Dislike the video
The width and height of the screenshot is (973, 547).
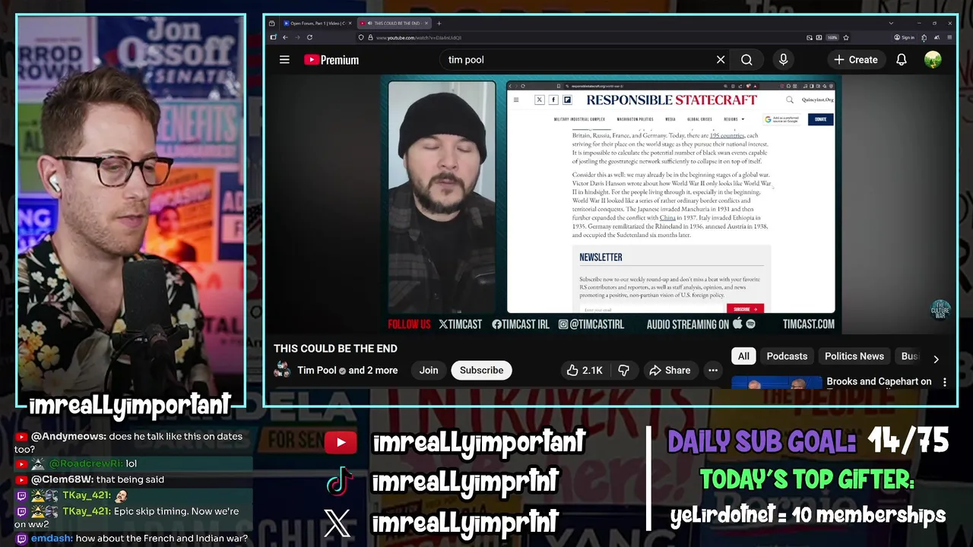coord(623,370)
